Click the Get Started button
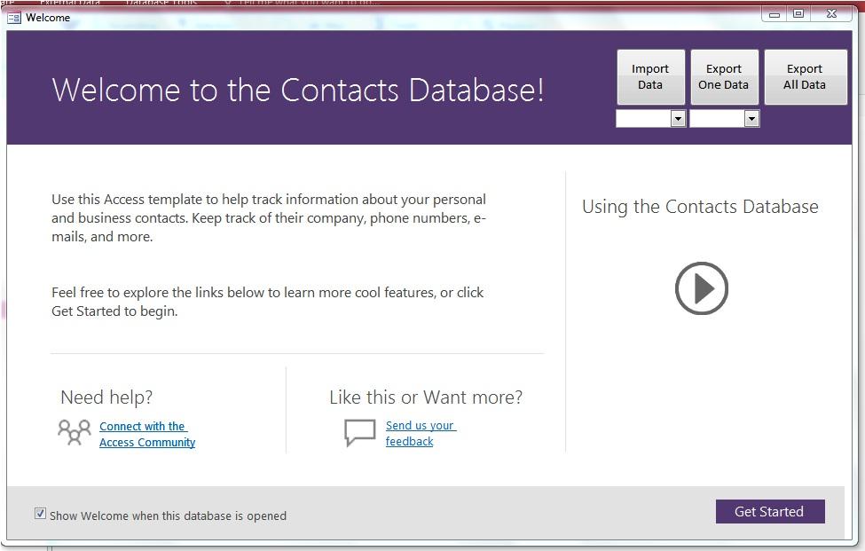This screenshot has height=551, width=865. 769,511
